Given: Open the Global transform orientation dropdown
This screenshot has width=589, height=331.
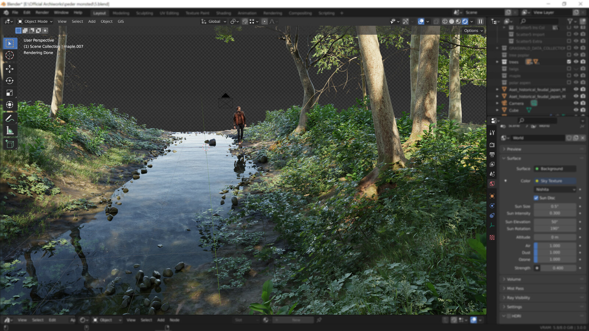Looking at the screenshot, I should pyautogui.click(x=214, y=21).
